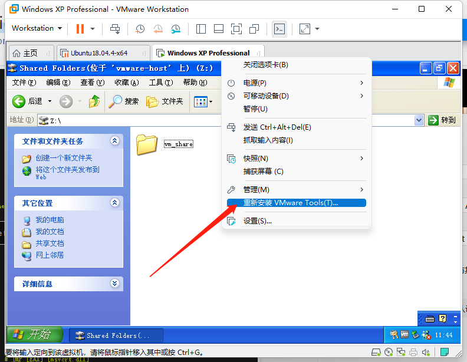Viewport: 467px width, 362px height.
Task: Open the 帮助(H) menu
Action: pyautogui.click(x=195, y=83)
